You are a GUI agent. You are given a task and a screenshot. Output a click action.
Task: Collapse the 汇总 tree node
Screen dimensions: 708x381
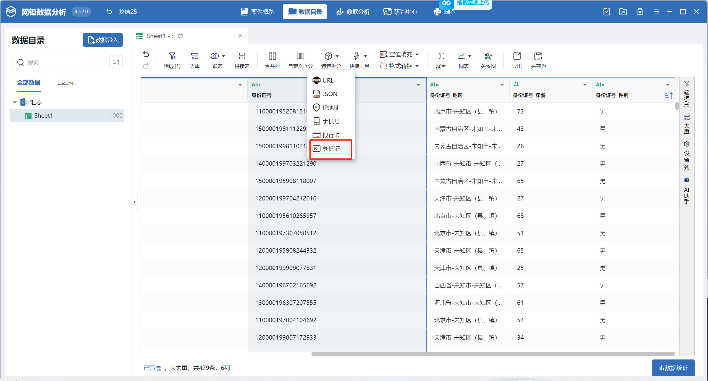click(x=15, y=102)
